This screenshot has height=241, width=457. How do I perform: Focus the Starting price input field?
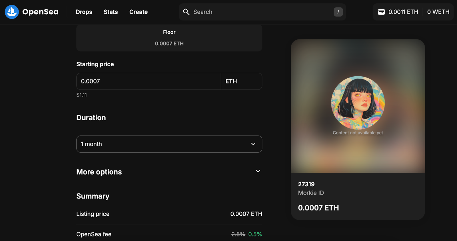pyautogui.click(x=149, y=81)
